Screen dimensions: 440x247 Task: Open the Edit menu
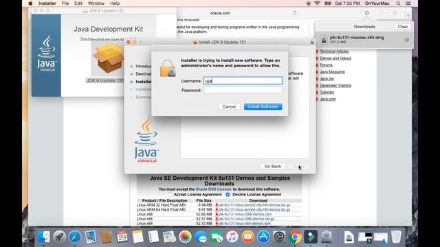[x=78, y=3]
